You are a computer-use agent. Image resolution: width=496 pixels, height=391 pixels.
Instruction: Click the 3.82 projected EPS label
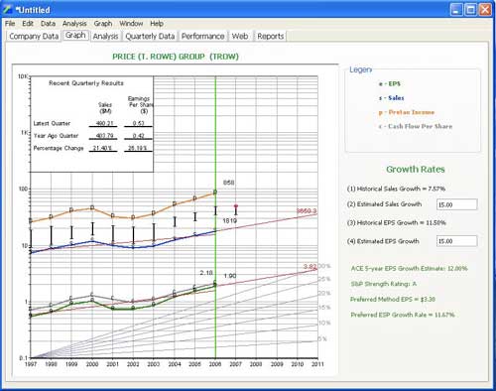(x=310, y=267)
